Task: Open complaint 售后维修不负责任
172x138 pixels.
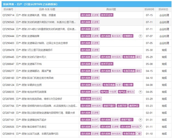Action: point(31,127)
